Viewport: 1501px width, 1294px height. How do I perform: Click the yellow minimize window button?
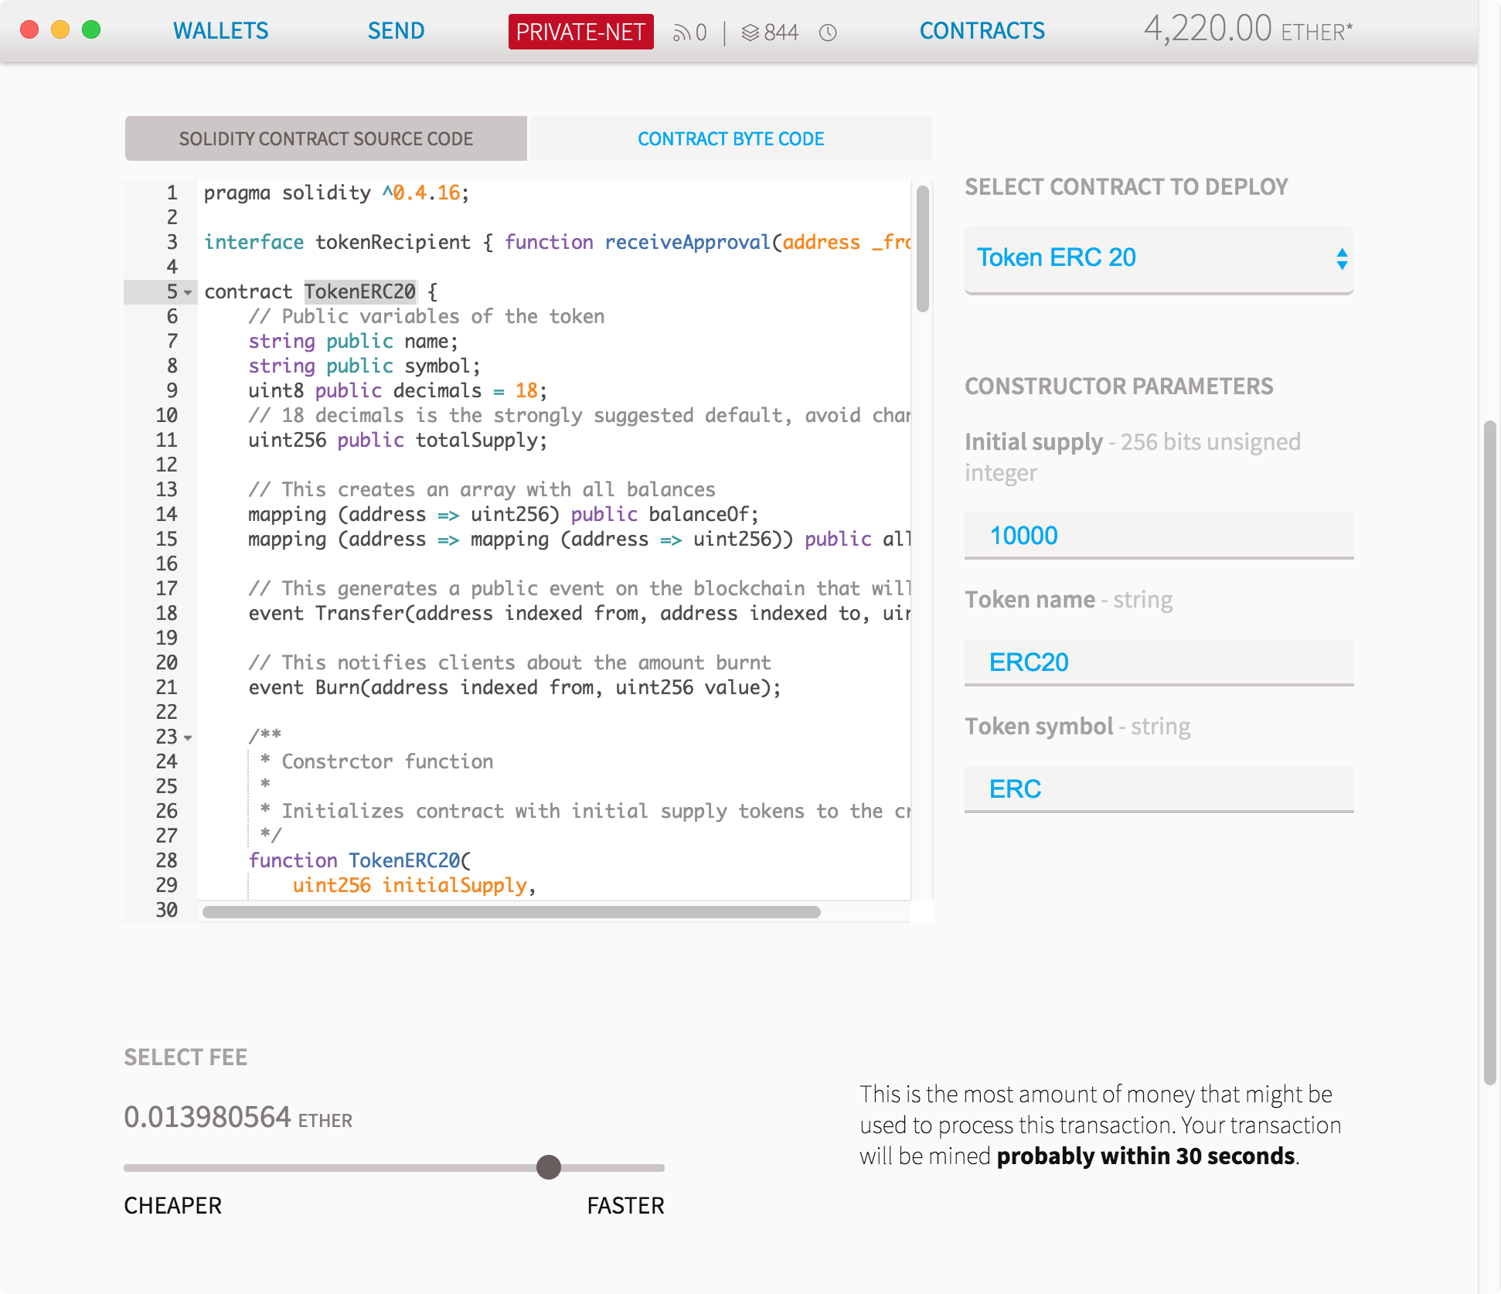(x=60, y=29)
